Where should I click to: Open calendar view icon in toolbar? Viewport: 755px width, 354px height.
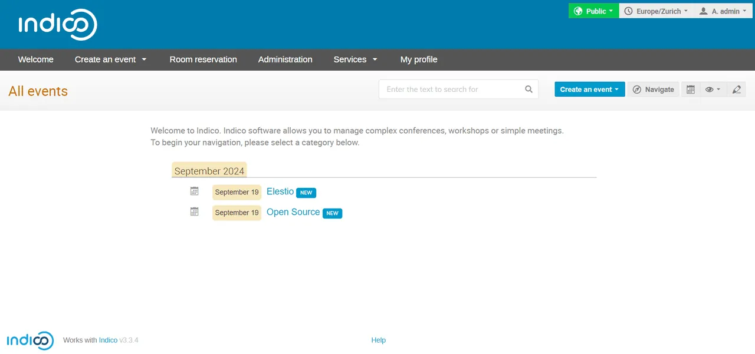[x=691, y=90]
